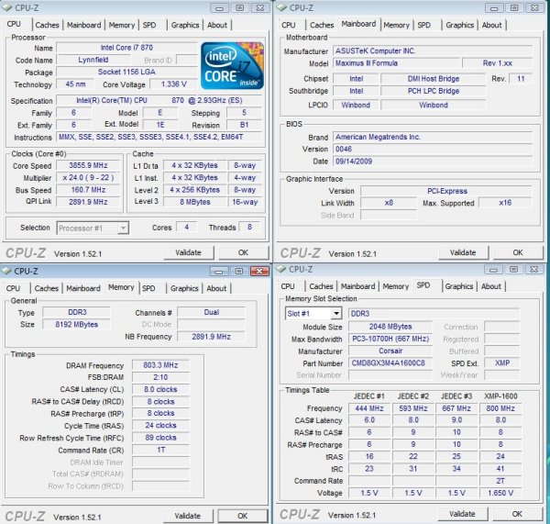Image resolution: width=550 pixels, height=524 pixels.
Task: Click the CPU-Z app icon in top-left window title bar
Action: coord(6,7)
